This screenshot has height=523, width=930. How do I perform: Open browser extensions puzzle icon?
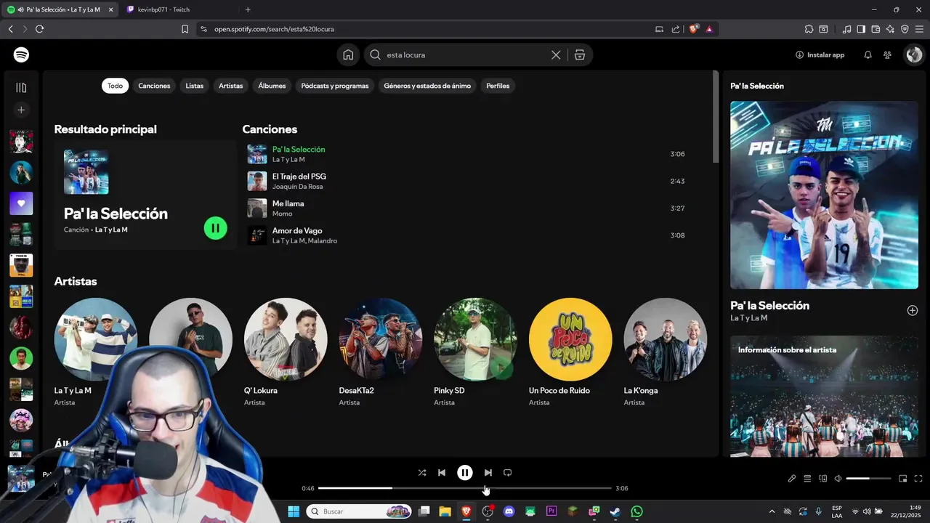pos(809,29)
